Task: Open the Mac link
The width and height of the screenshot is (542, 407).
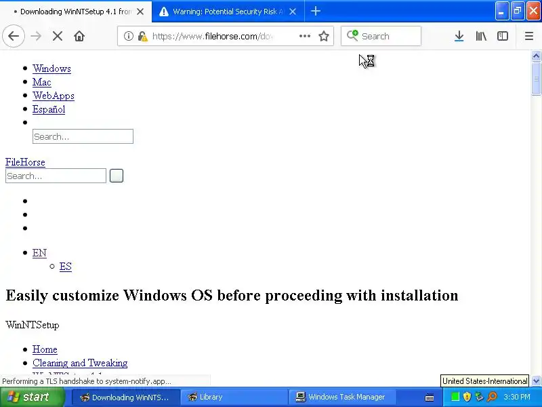Action: click(x=42, y=82)
